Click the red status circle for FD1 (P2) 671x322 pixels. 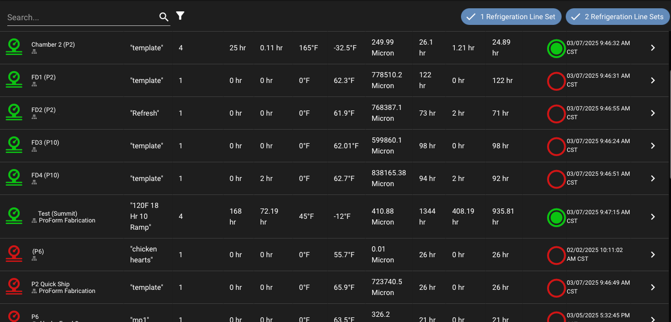click(x=556, y=81)
